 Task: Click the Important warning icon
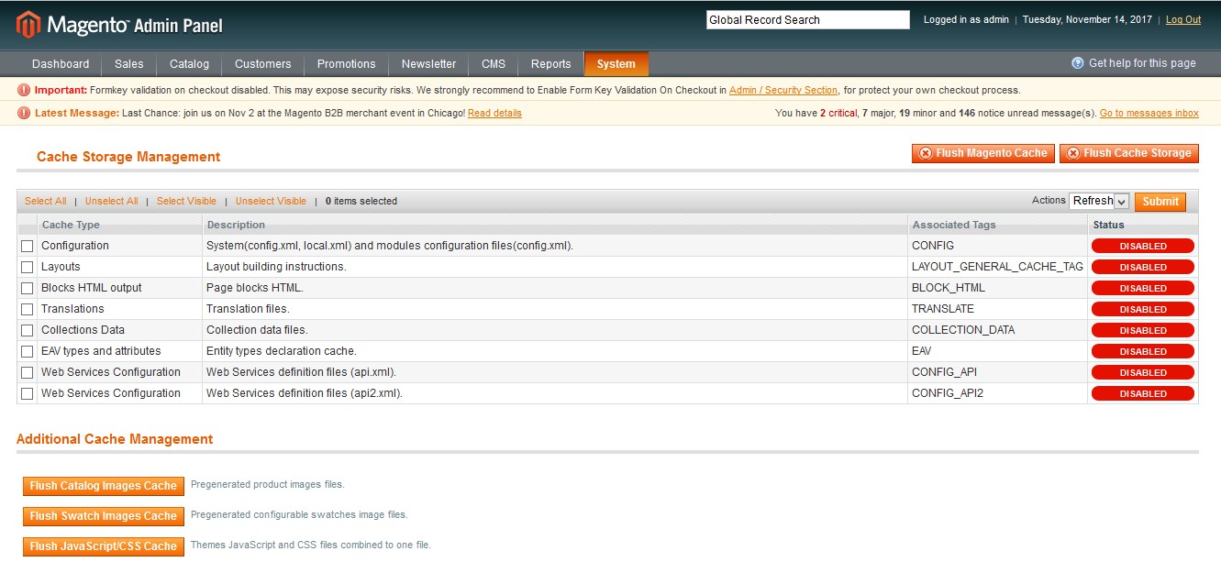[24, 90]
